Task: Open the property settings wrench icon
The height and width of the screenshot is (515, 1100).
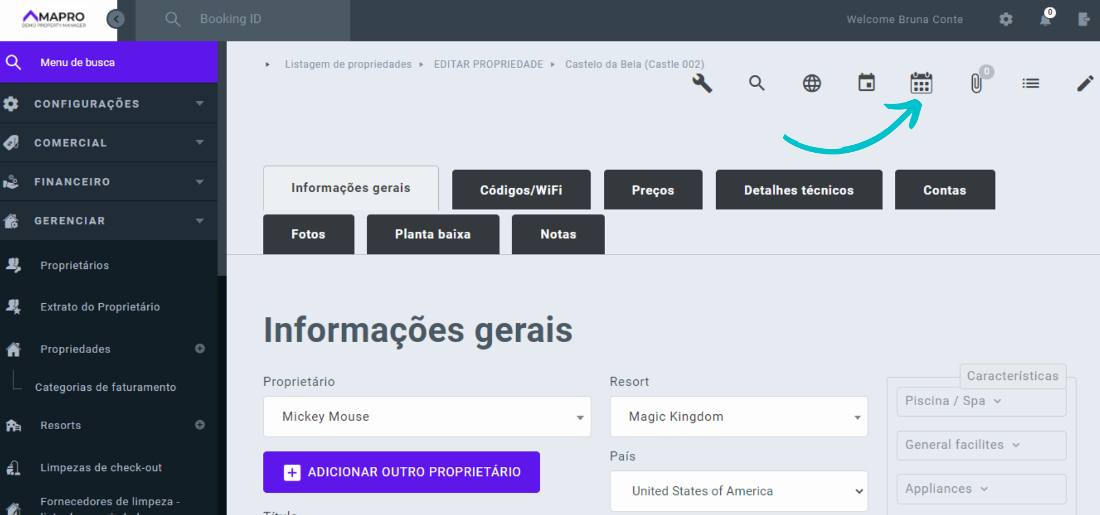Action: point(702,84)
